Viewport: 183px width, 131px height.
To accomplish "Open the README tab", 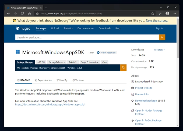I will tap(24, 80).
